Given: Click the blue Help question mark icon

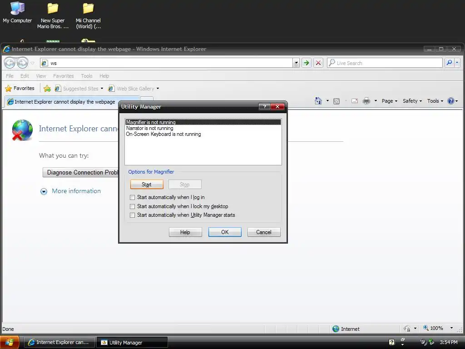Looking at the screenshot, I should coord(451,101).
